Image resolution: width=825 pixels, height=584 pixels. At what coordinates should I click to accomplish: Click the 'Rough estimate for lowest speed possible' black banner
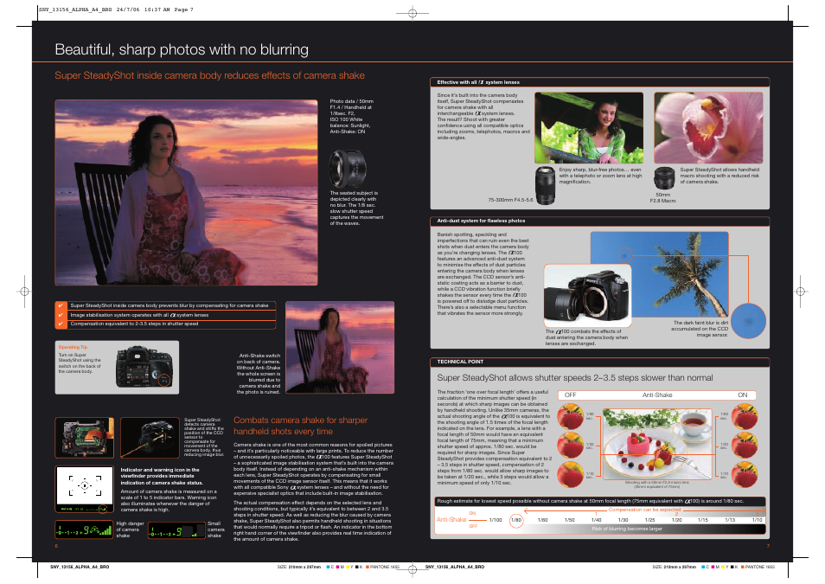coord(600,501)
